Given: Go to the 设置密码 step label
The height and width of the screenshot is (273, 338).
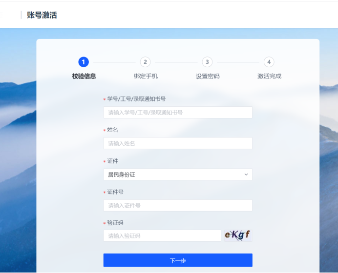Looking at the screenshot, I should 208,76.
